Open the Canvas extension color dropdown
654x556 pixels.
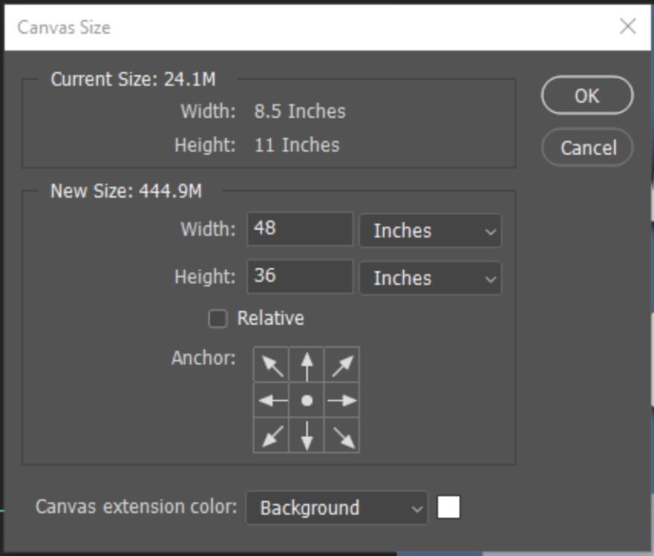(x=336, y=507)
